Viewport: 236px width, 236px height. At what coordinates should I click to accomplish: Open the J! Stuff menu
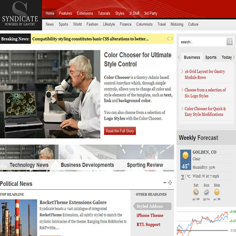point(134,13)
